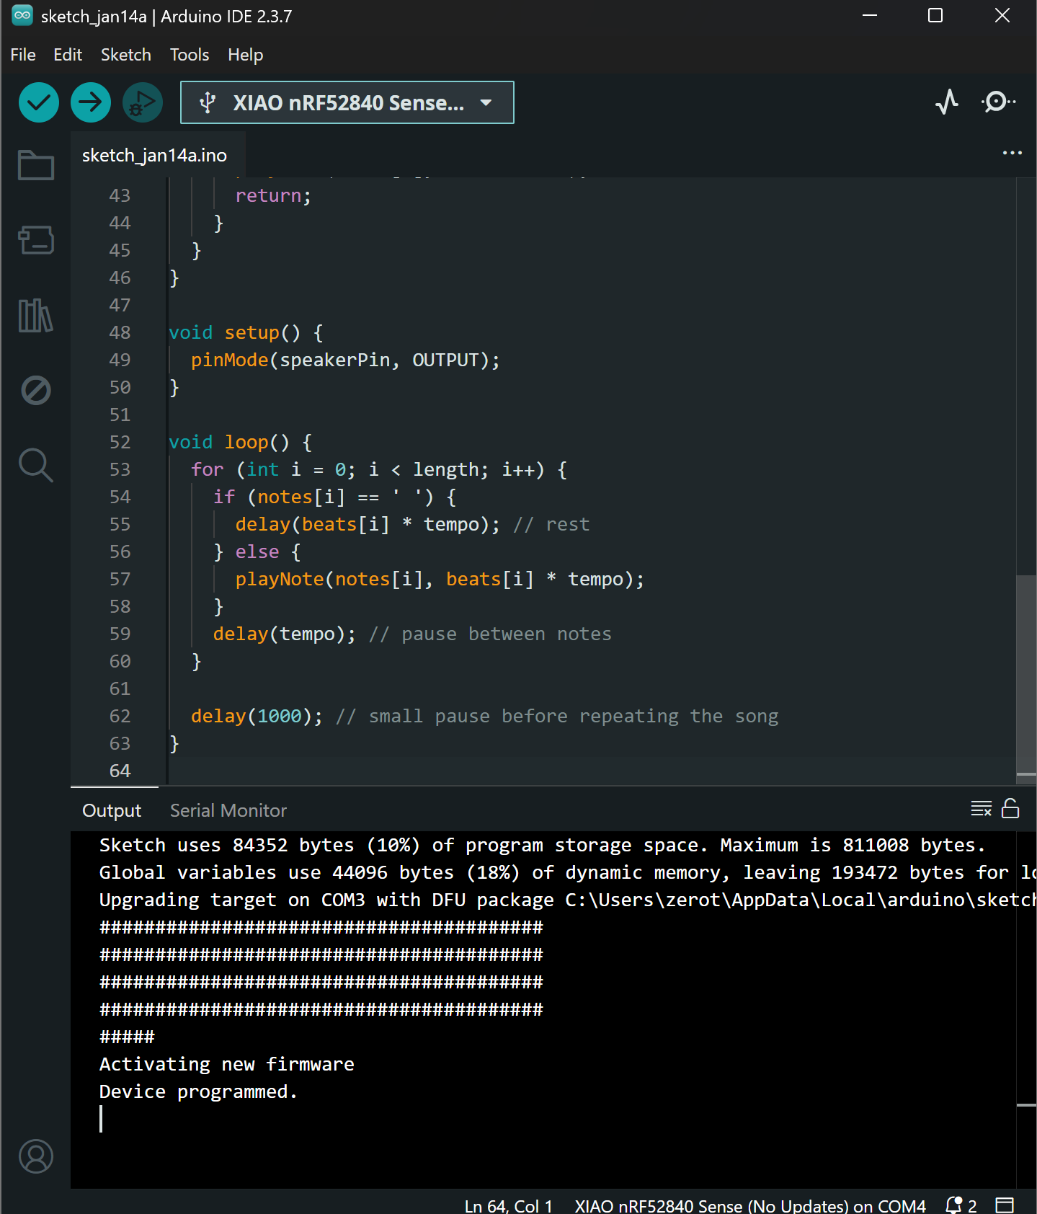The image size is (1037, 1214).
Task: Click the 'Device programmed.' output line
Action: point(198,1091)
